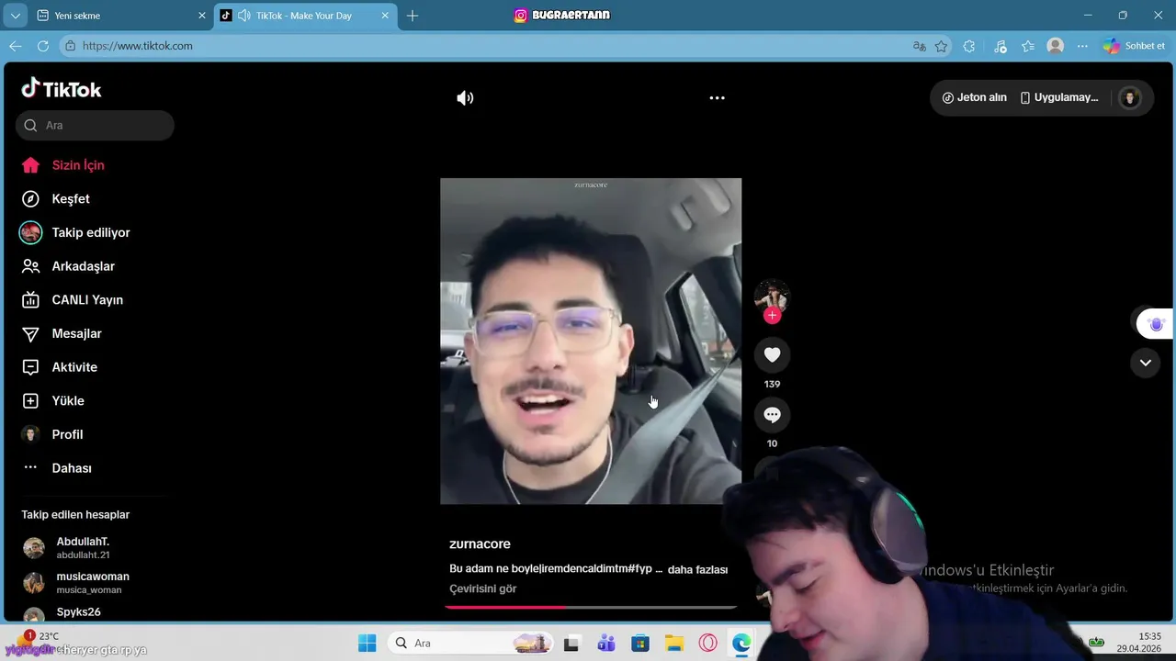Seek on the video progress bar
This screenshot has width=1176, height=661.
click(x=591, y=607)
